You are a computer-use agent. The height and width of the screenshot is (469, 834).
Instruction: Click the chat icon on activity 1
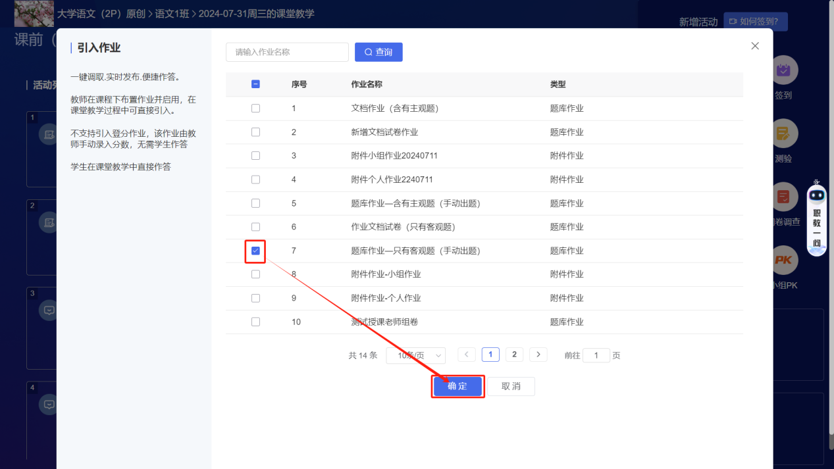point(49,133)
